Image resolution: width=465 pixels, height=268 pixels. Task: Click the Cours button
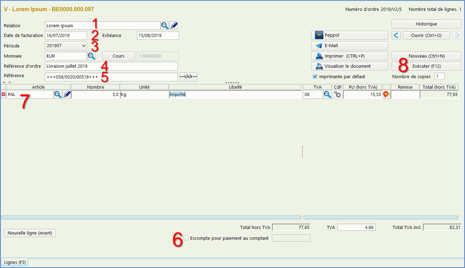[x=118, y=56]
